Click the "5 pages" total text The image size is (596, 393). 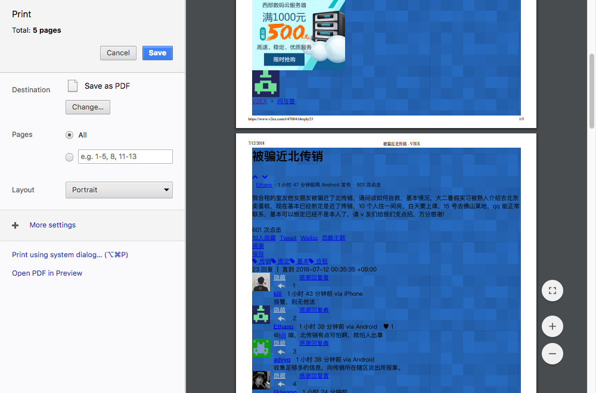pos(46,30)
